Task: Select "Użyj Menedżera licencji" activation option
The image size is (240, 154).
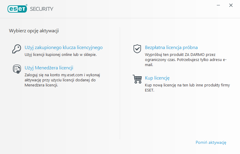Action: pyautogui.click(x=49, y=68)
